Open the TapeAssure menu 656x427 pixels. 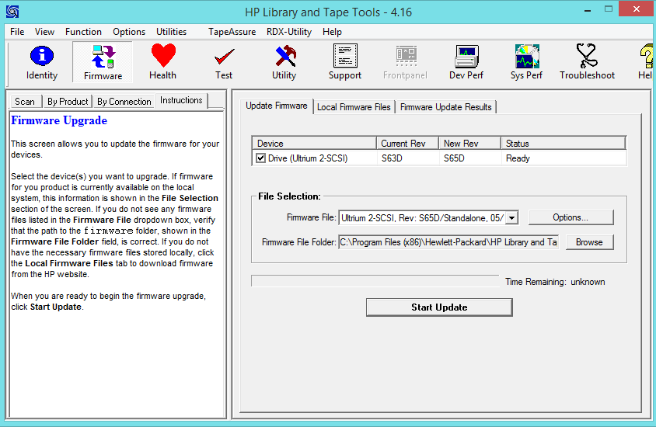pyautogui.click(x=232, y=32)
